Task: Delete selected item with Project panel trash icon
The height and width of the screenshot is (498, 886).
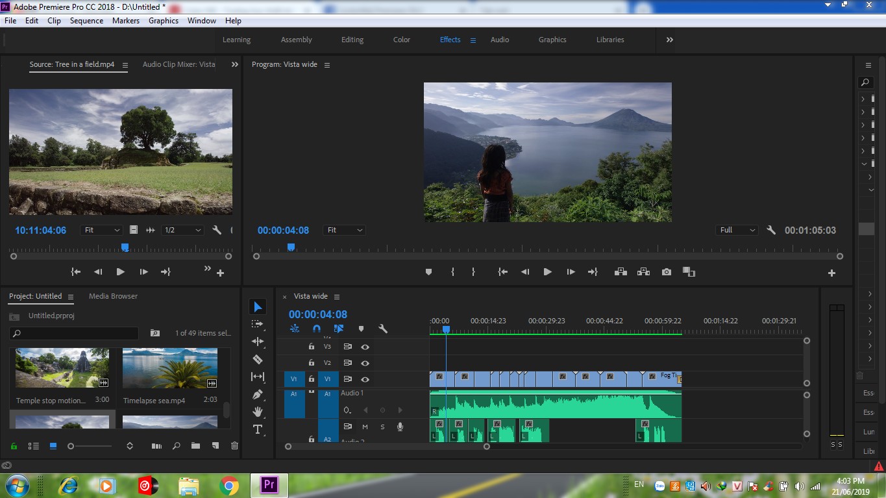Action: point(235,446)
